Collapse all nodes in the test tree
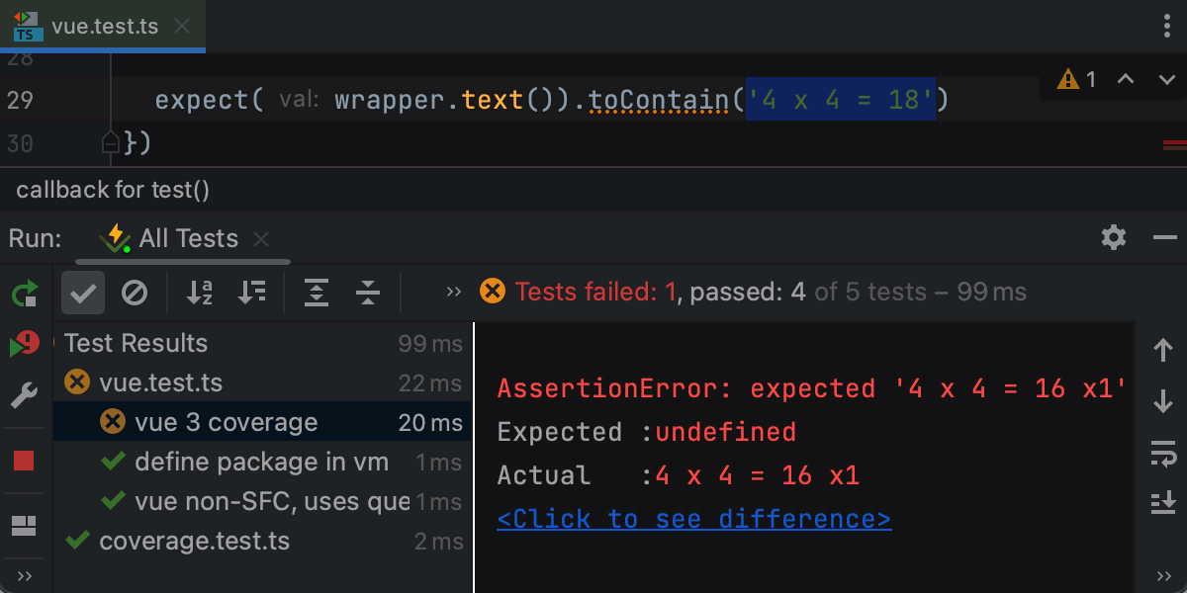 (367, 292)
